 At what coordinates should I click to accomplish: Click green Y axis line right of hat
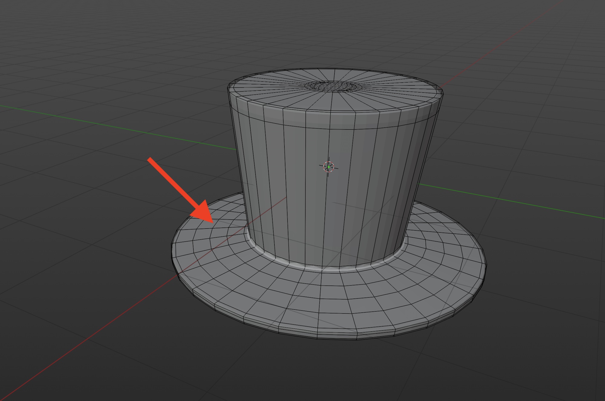tap(514, 202)
